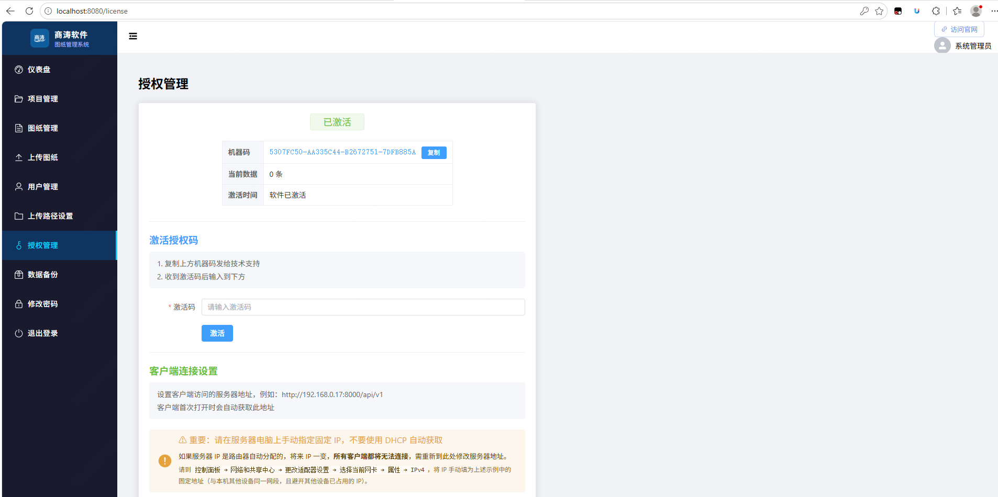Click the folder icon beside 上传路径设置
Screen dimensions: 998x497
pyautogui.click(x=19, y=216)
